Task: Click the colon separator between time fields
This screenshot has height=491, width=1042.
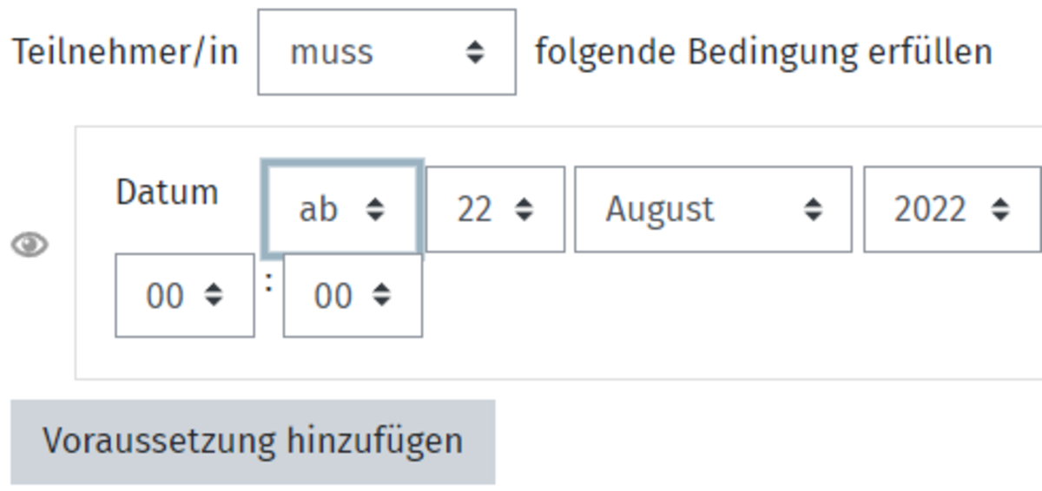Action: (x=269, y=284)
